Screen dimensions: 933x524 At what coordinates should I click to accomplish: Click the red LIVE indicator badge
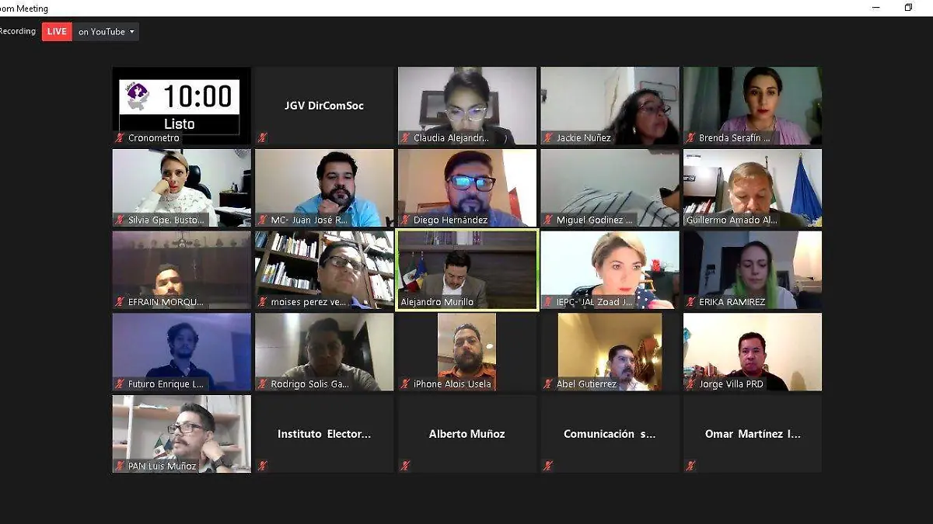coord(57,32)
